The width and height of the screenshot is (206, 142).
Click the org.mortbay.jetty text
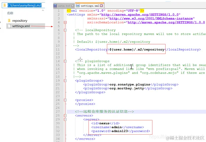pyautogui.click(x=127, y=88)
